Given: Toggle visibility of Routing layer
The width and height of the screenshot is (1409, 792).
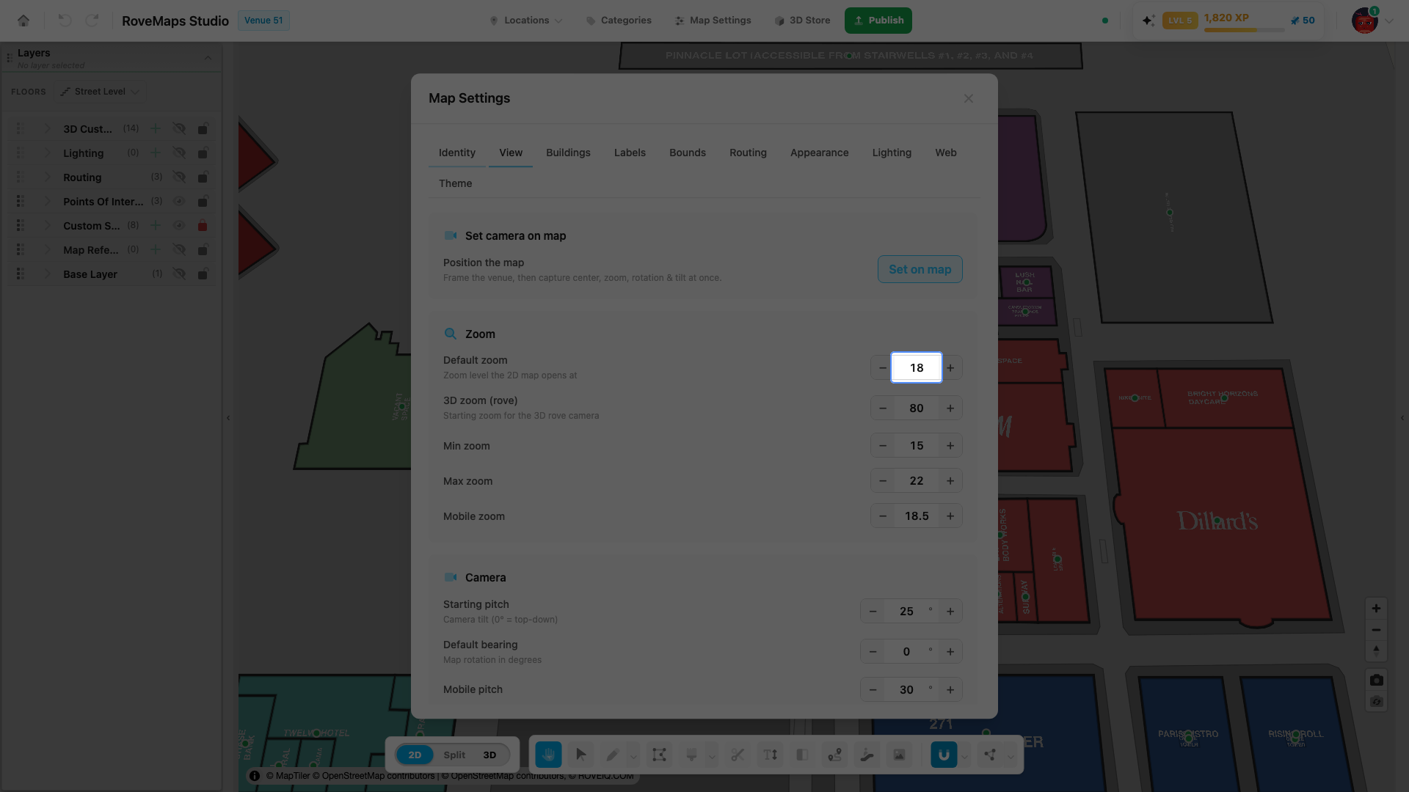Looking at the screenshot, I should [179, 177].
